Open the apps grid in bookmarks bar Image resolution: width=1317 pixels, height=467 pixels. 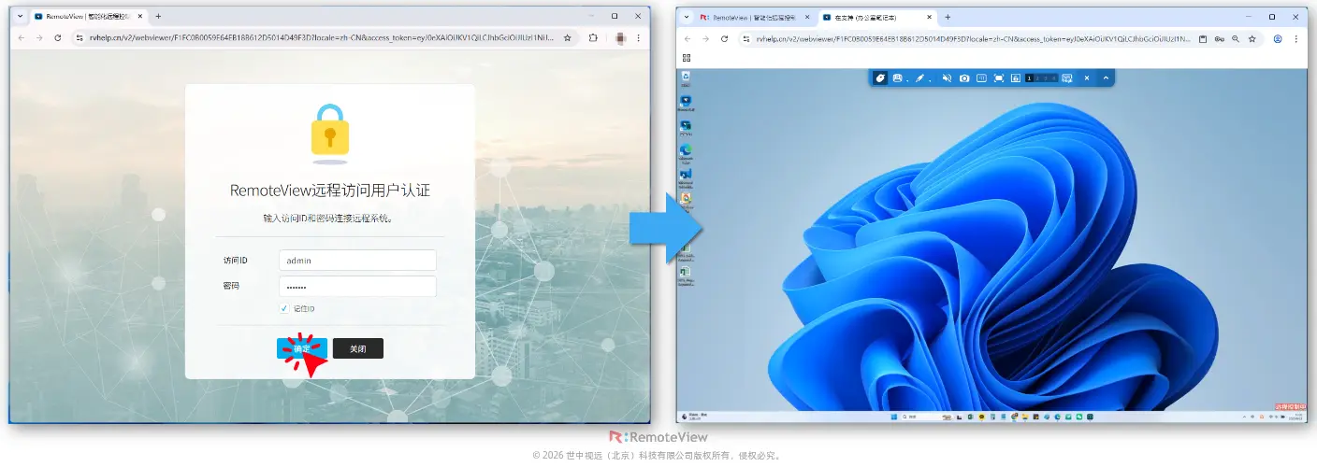click(x=686, y=57)
